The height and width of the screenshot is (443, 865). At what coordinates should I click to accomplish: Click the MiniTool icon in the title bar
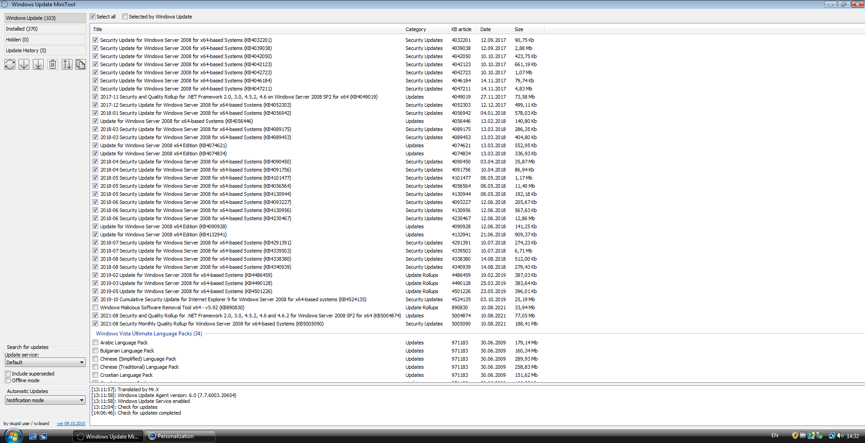pyautogui.click(x=5, y=4)
